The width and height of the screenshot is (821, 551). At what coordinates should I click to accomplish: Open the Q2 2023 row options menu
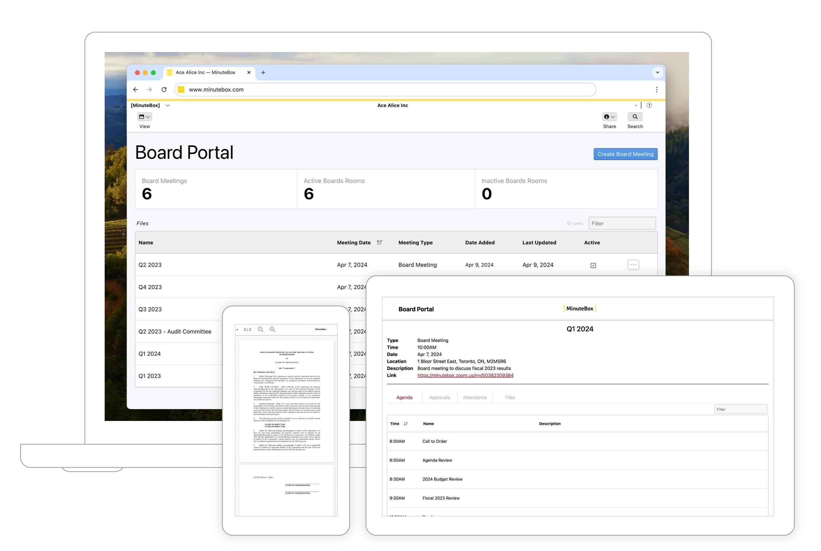[633, 265]
